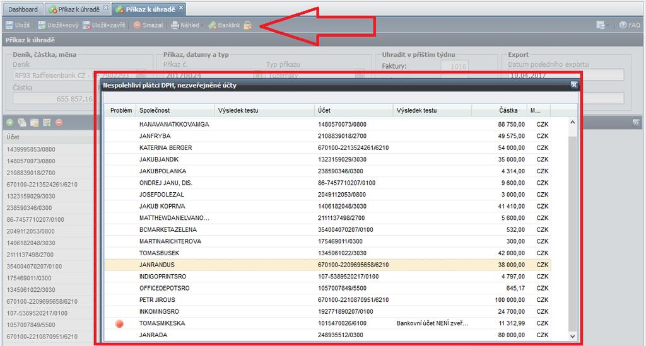646x346 pixels.
Task: Click the Částka column header in dialog
Action: (x=500, y=110)
